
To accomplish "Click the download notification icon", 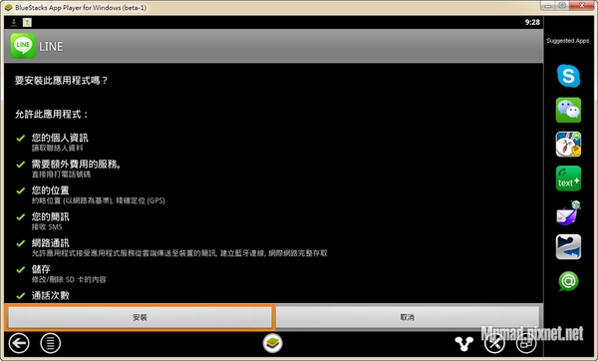I will point(14,23).
